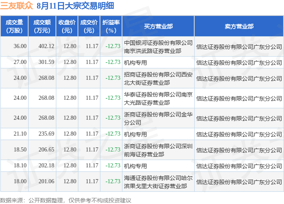This screenshot has width=284, height=204.
Task: Select the 买方营业部 column header
Action: (x=158, y=26)
